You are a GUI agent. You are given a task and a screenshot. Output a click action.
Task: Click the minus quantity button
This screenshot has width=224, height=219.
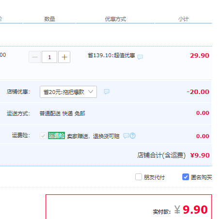click(x=34, y=57)
